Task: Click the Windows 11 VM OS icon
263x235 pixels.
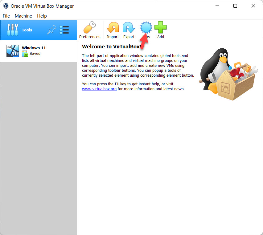Action: (13, 51)
